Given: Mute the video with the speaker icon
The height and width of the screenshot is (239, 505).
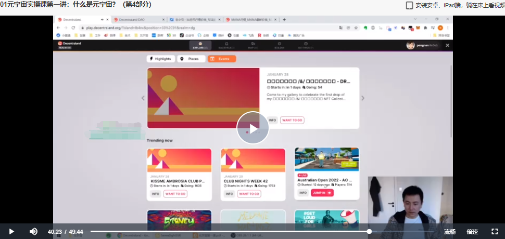Looking at the screenshot, I should (33, 231).
